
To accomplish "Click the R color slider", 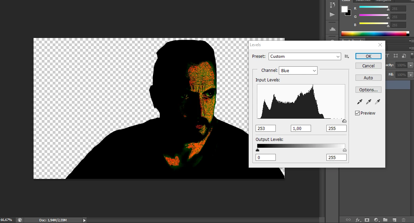I will tap(374, 7).
